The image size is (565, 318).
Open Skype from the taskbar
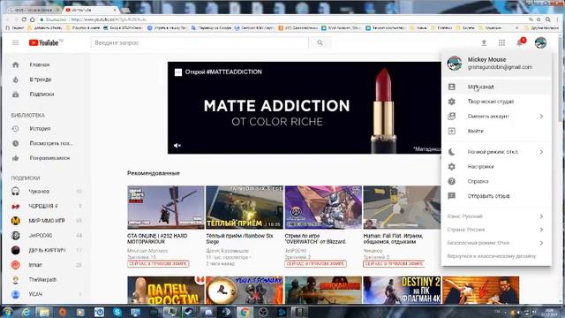click(x=117, y=312)
